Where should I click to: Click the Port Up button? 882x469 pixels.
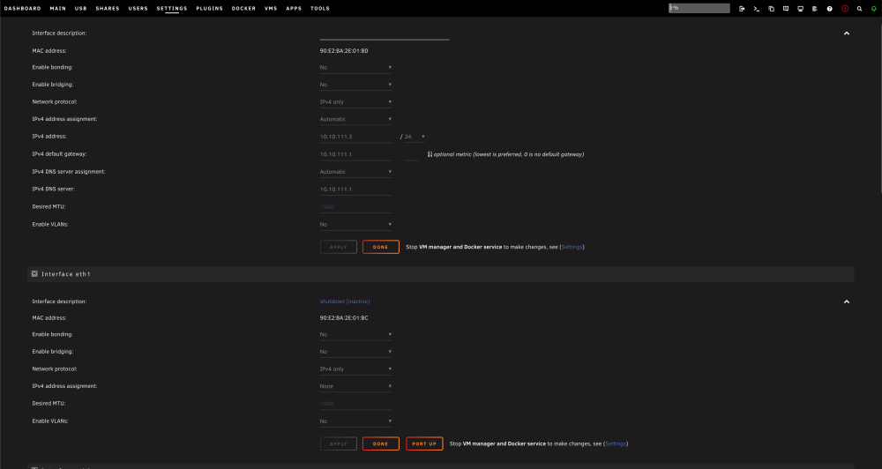pos(424,443)
